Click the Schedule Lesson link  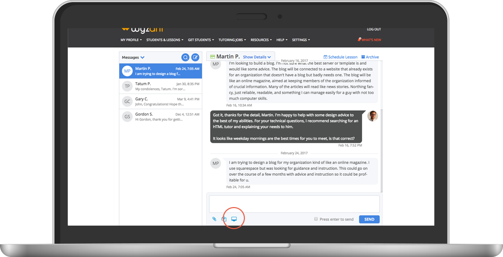click(341, 57)
